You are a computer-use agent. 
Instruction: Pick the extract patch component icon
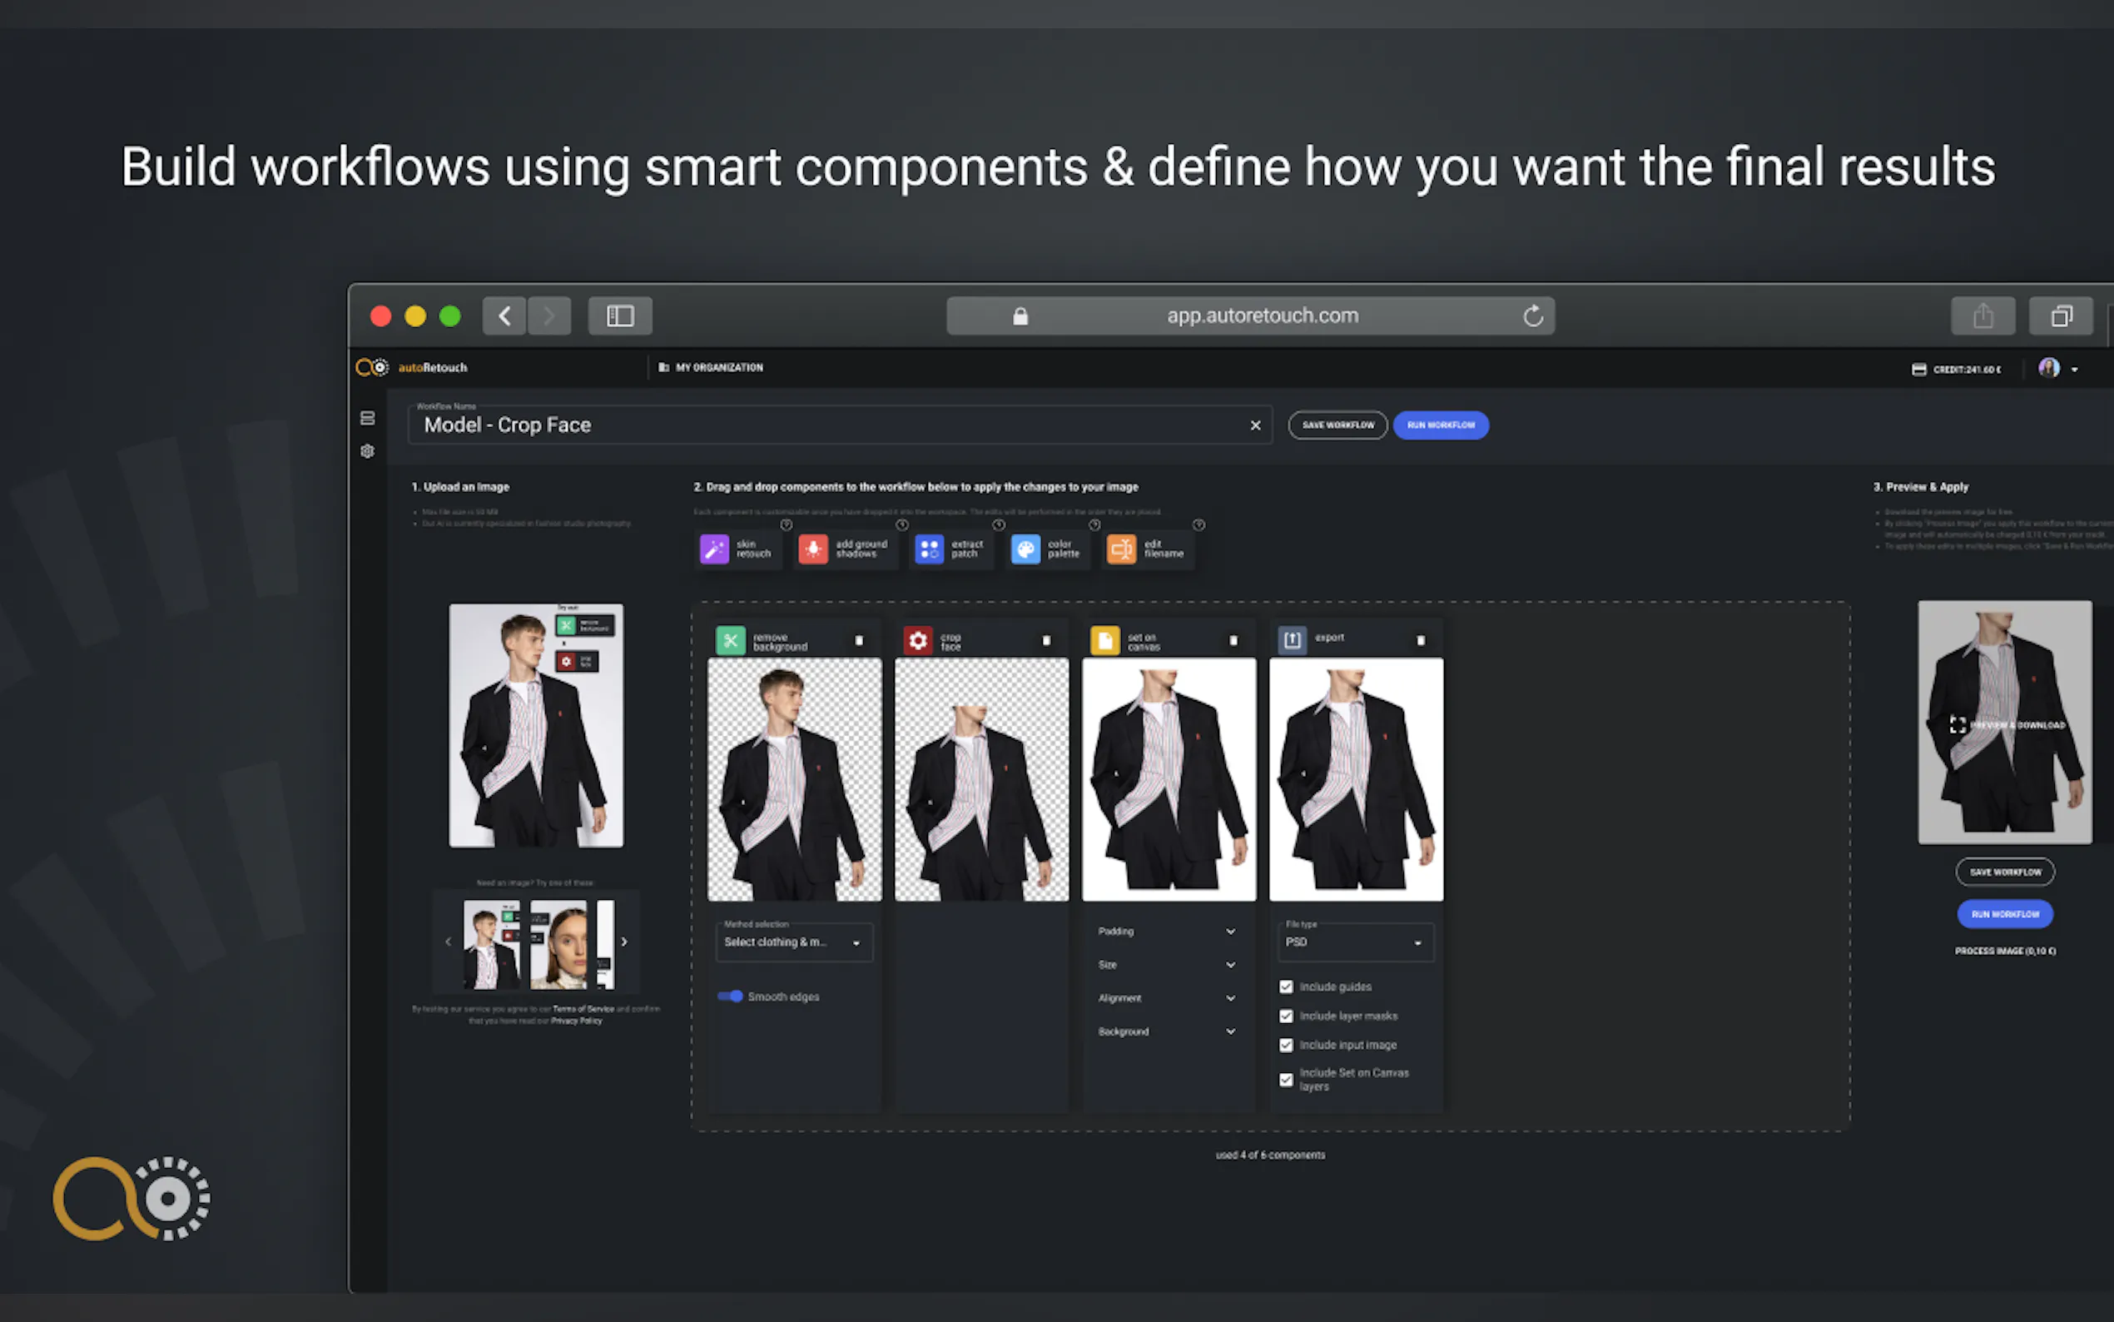click(x=929, y=549)
